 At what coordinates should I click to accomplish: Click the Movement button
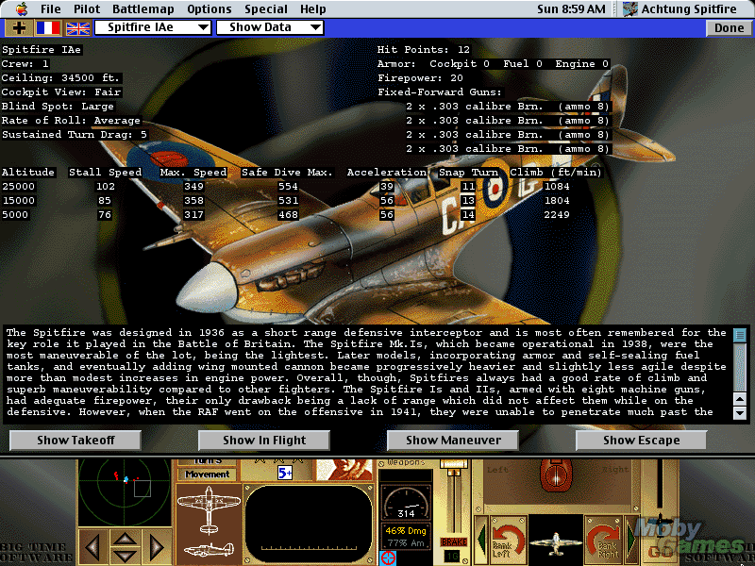click(207, 474)
